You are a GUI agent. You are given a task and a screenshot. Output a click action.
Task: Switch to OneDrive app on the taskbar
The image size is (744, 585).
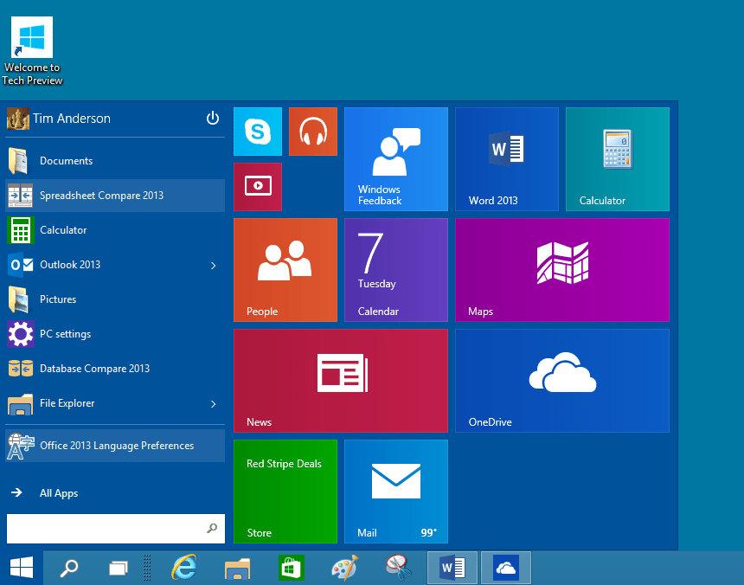(506, 568)
